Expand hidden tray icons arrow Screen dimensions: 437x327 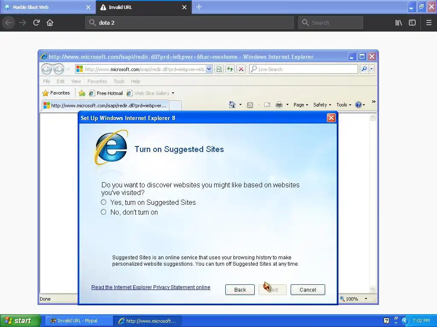click(x=405, y=321)
